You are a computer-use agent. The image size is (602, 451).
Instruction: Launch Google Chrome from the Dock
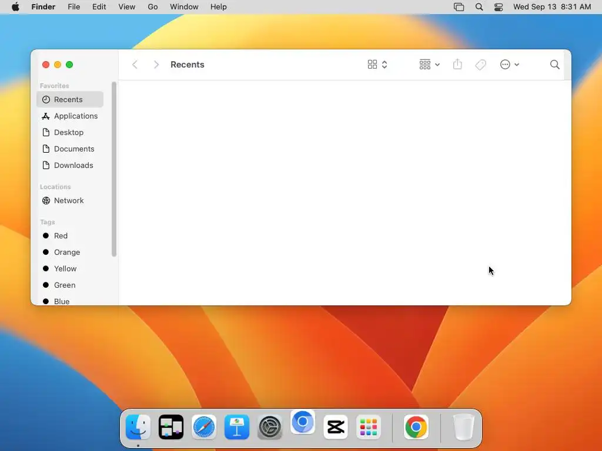tap(416, 427)
